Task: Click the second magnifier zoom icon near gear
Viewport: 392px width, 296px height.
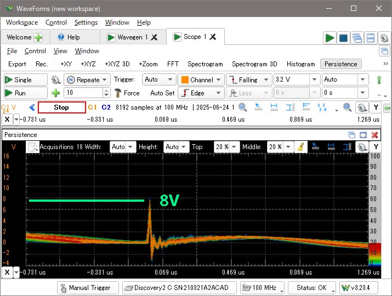Action: (347, 107)
